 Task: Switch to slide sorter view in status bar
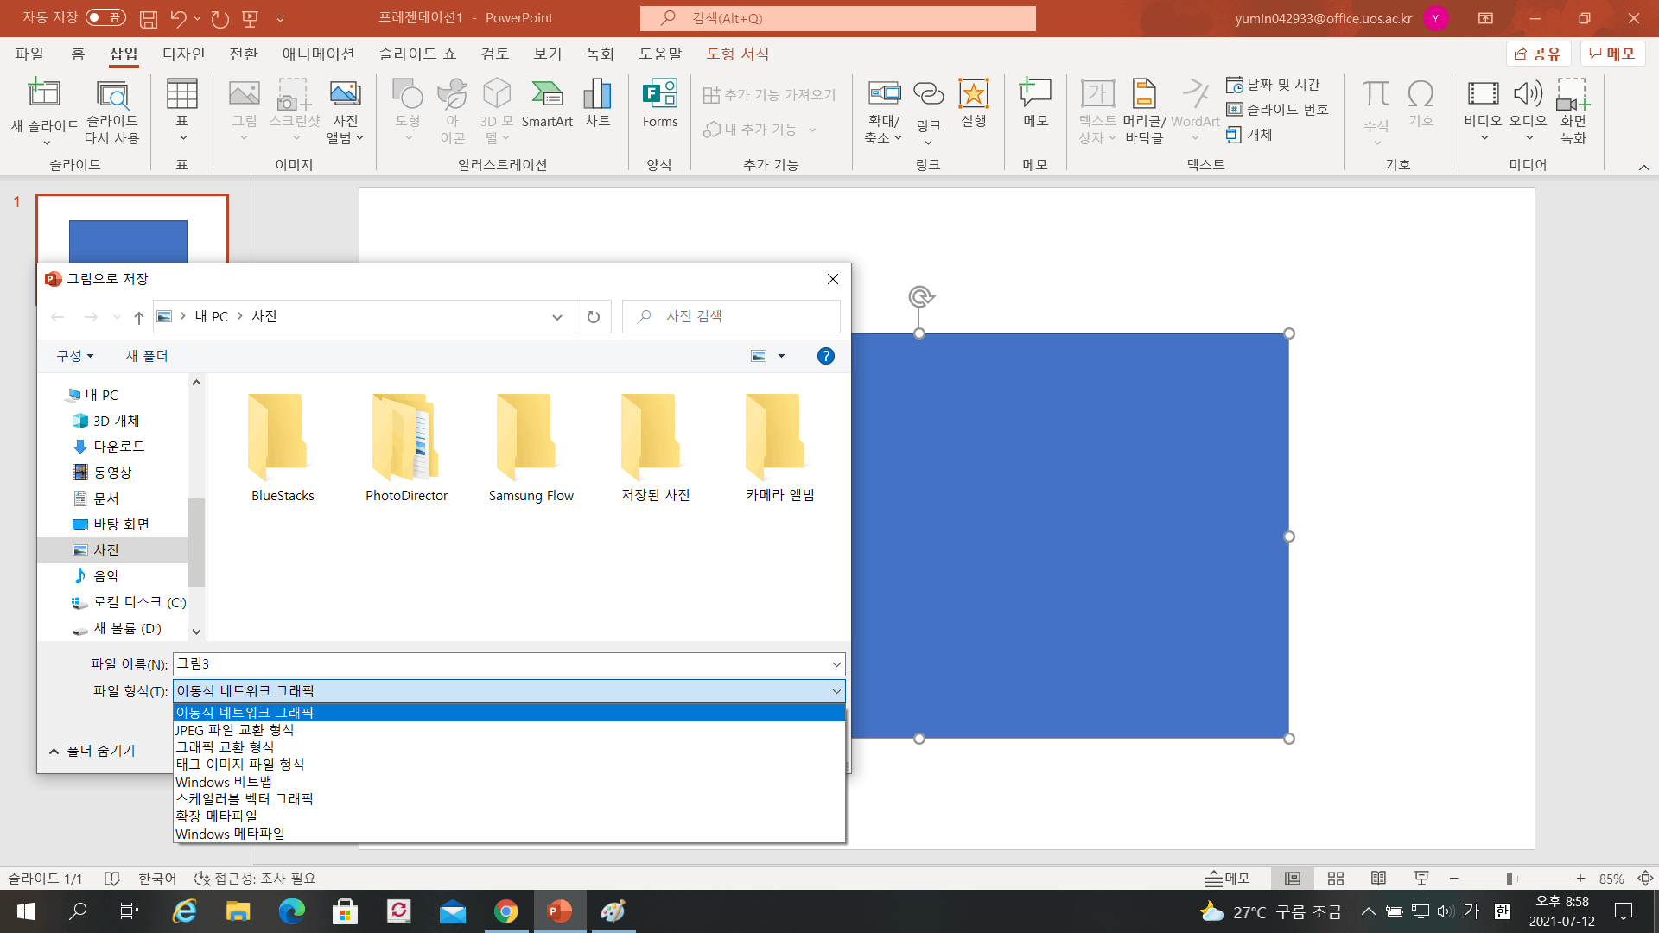point(1336,879)
